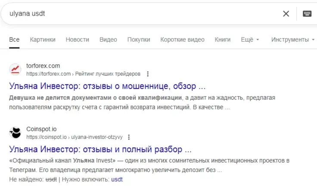Select the 'Все' results tab
Viewport: 317px width, 188px height.
tap(14, 40)
